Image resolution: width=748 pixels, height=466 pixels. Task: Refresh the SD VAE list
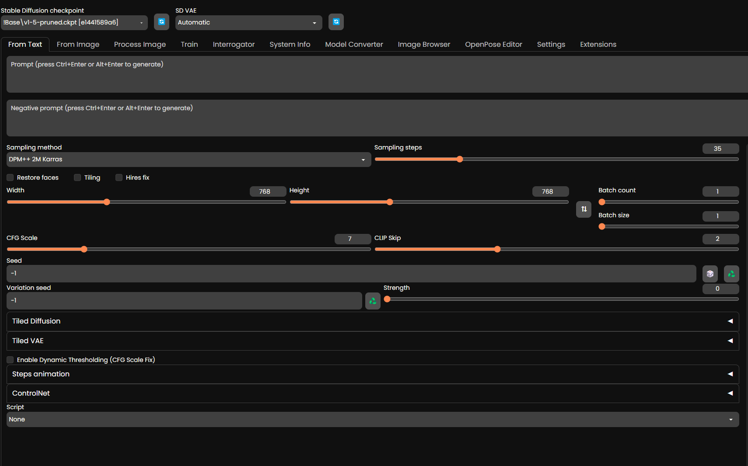pos(336,22)
